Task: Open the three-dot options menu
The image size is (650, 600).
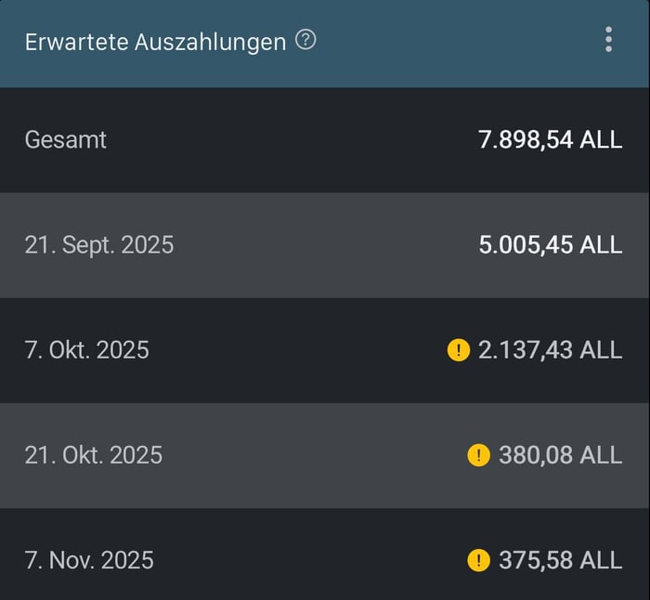Action: coord(608,40)
